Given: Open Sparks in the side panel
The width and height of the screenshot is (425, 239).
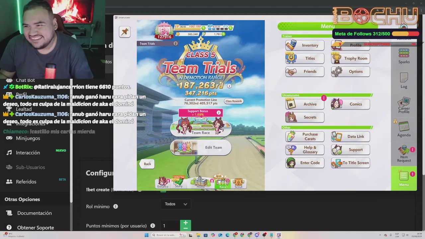Looking at the screenshot, I should tap(404, 56).
